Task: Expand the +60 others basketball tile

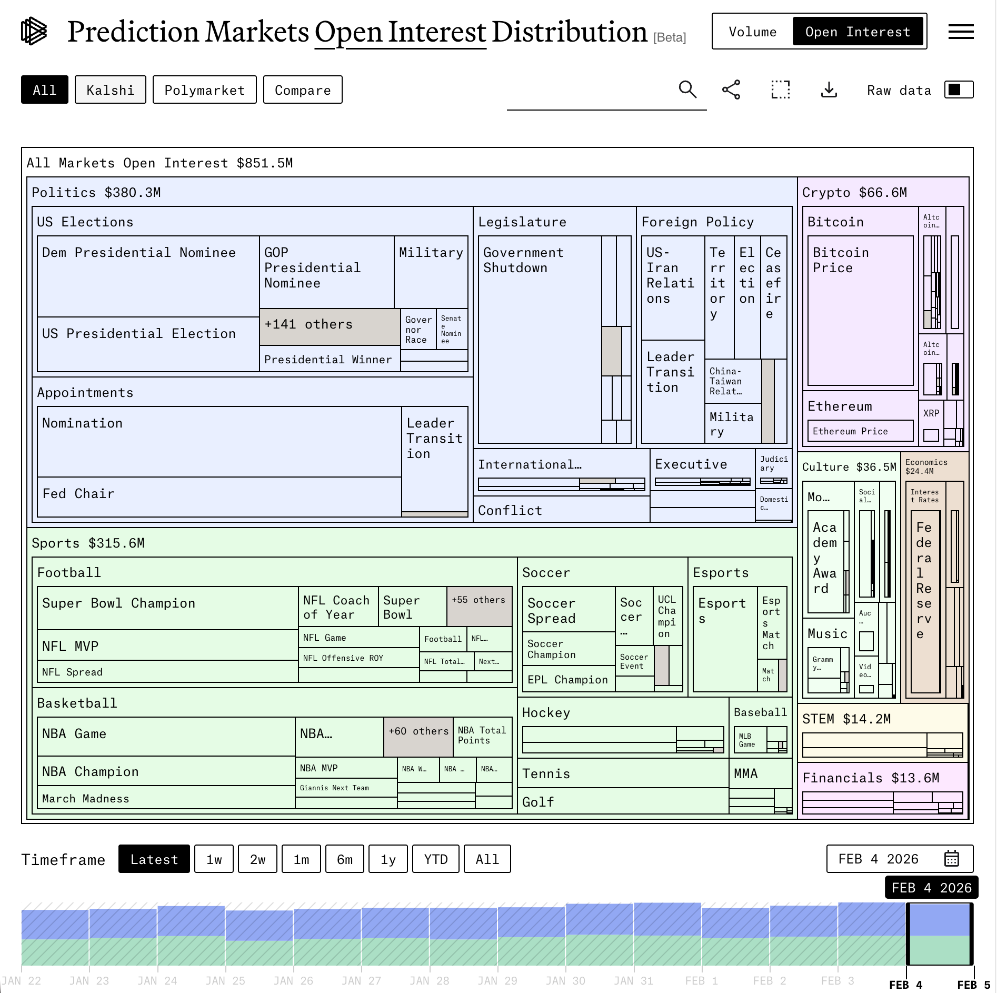Action: point(418,737)
